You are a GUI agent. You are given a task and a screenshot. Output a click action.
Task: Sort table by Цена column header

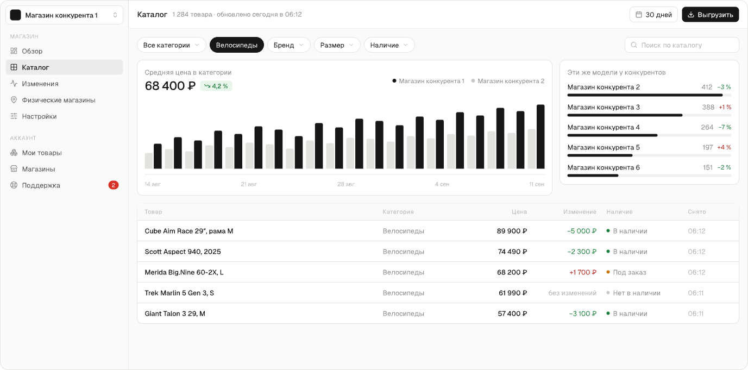(519, 212)
